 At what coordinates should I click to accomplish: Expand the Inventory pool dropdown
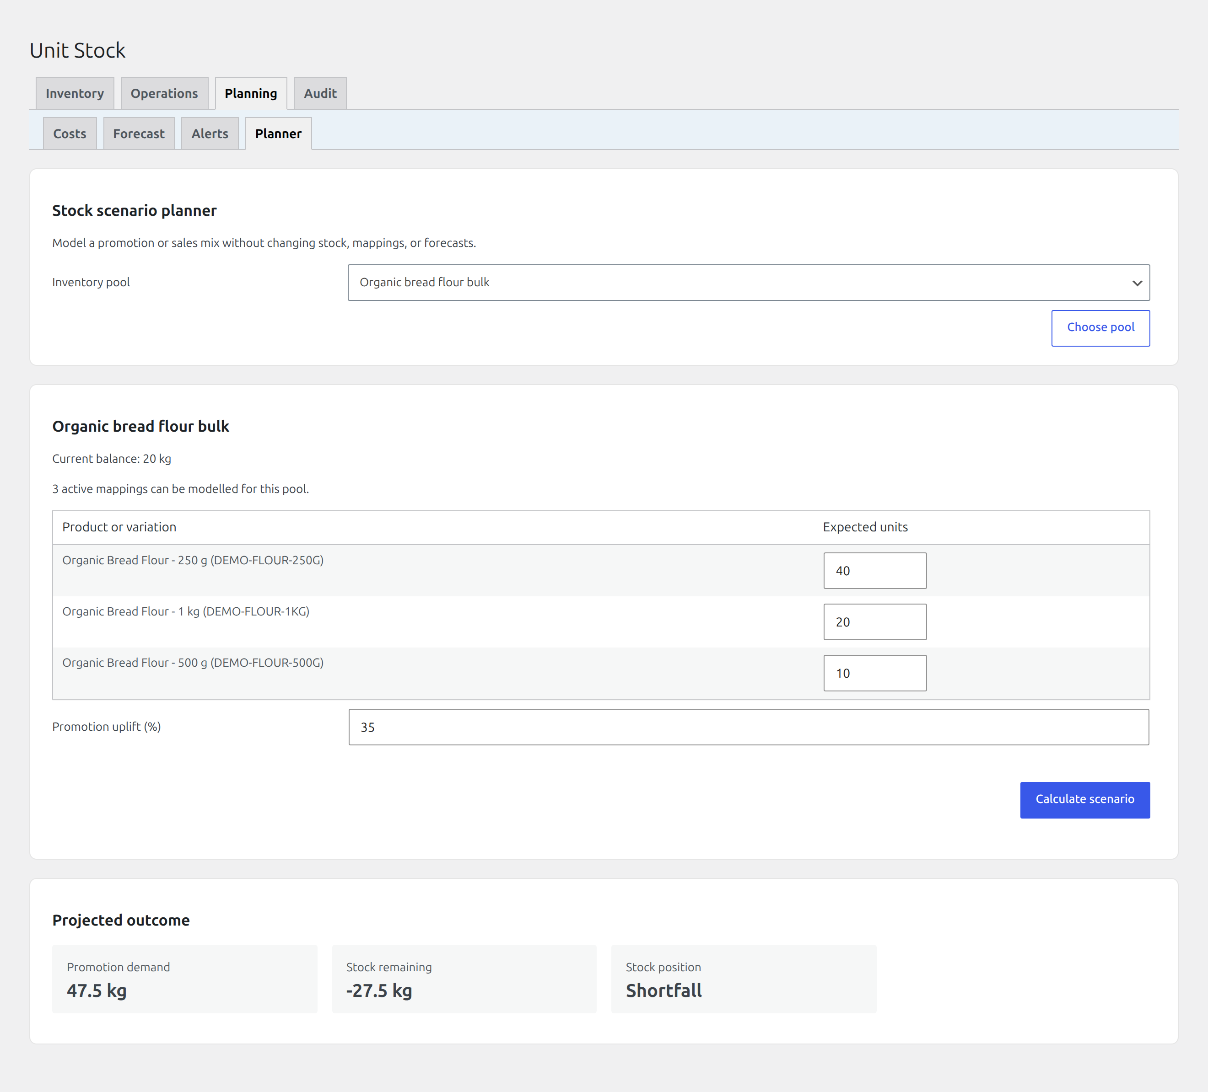click(x=749, y=283)
